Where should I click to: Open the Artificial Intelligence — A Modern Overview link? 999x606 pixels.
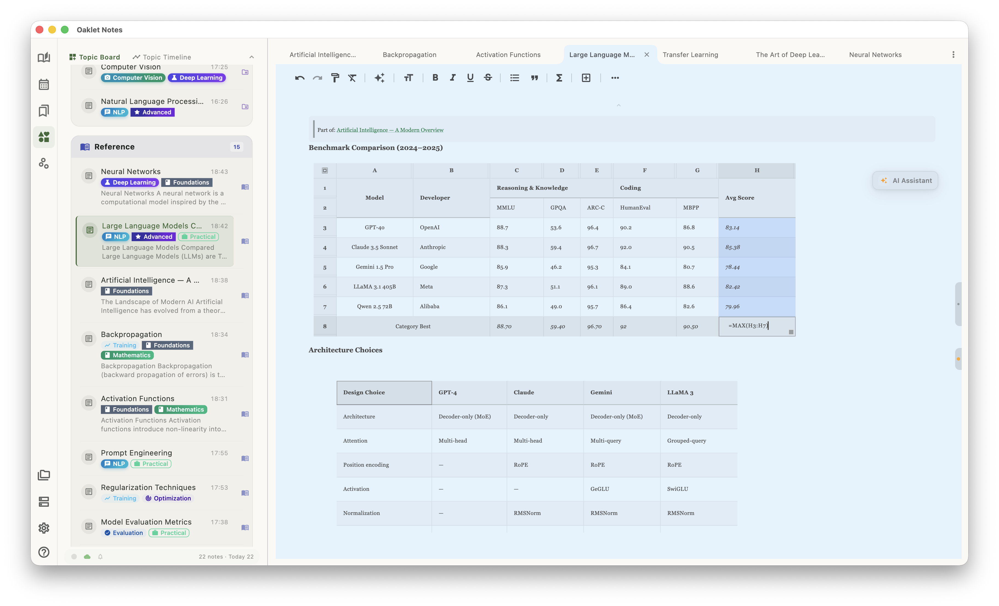(390, 130)
